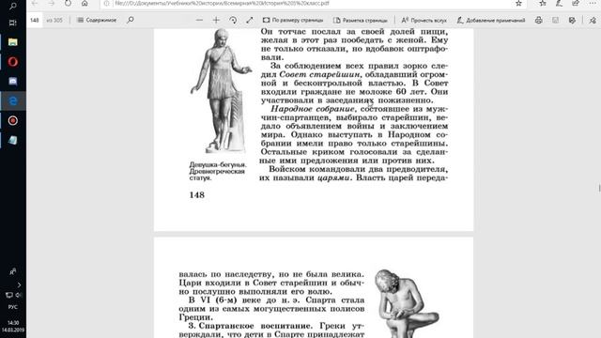Viewport: 601px width, 338px height.
Task: Click the caption Девушка-бегунья
Action: coord(218,164)
